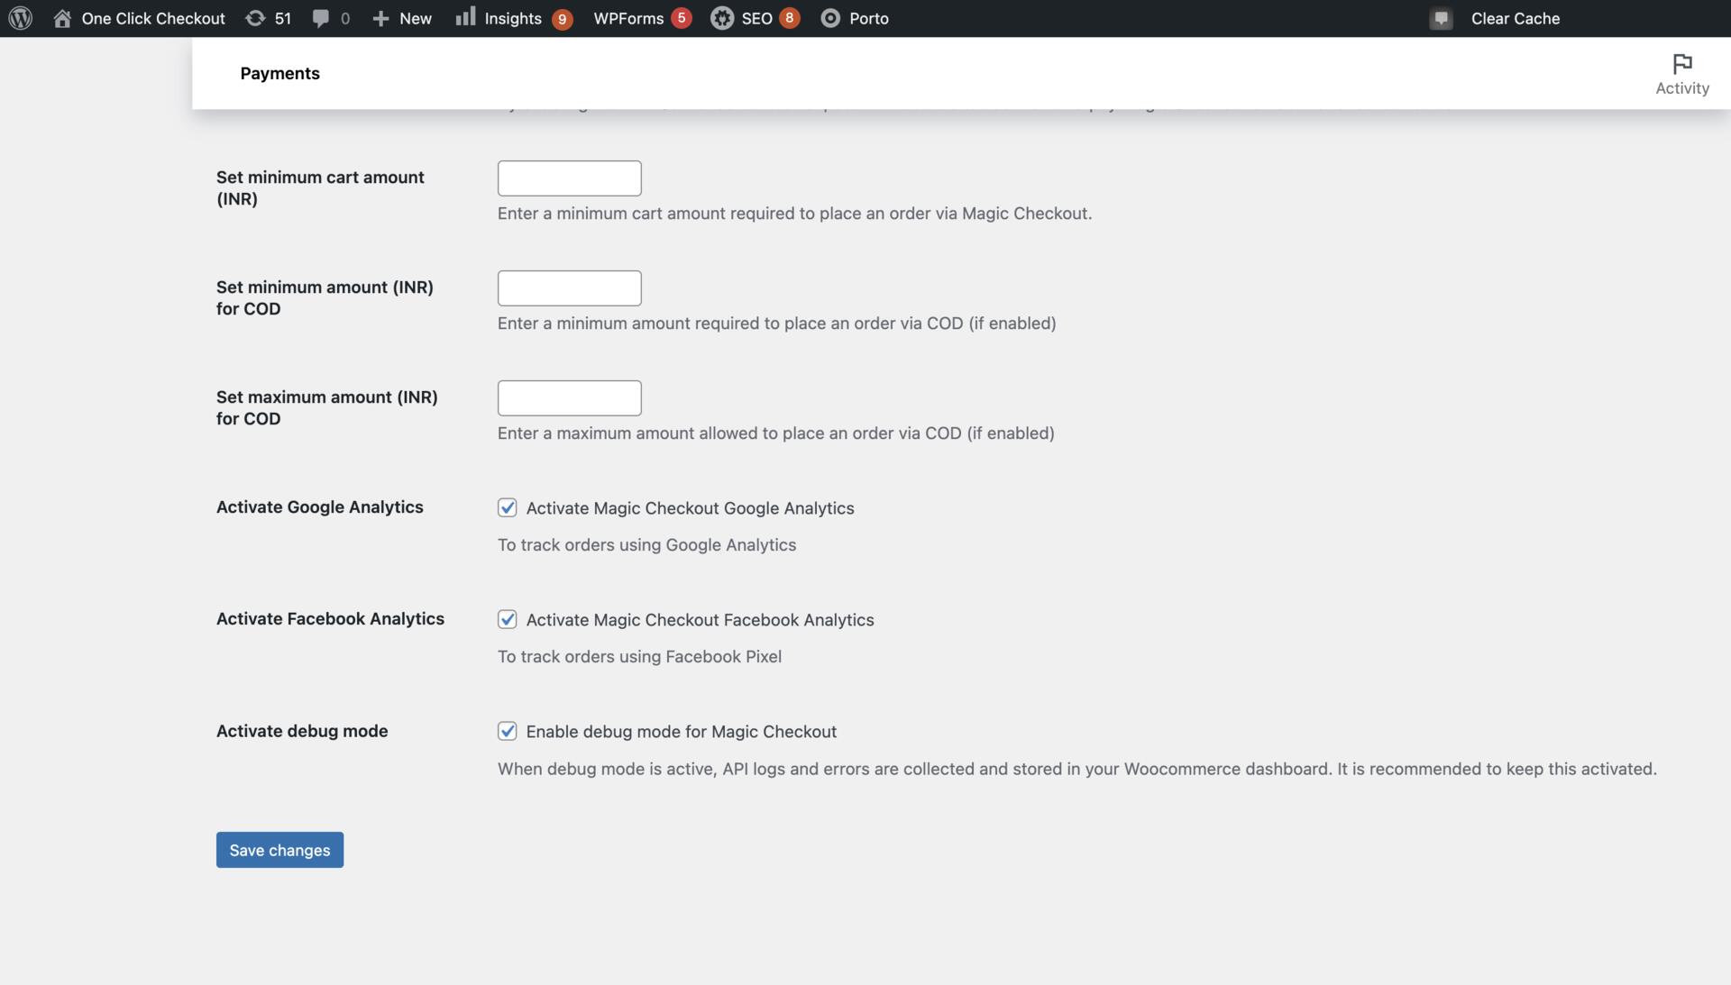Image resolution: width=1731 pixels, height=985 pixels.
Task: Click the Save changes button
Action: (279, 849)
